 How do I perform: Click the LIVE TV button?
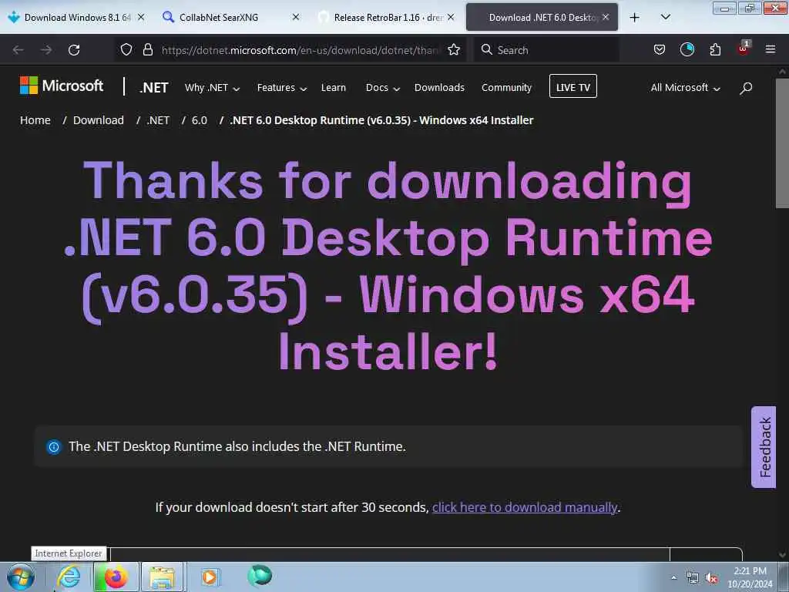[573, 86]
